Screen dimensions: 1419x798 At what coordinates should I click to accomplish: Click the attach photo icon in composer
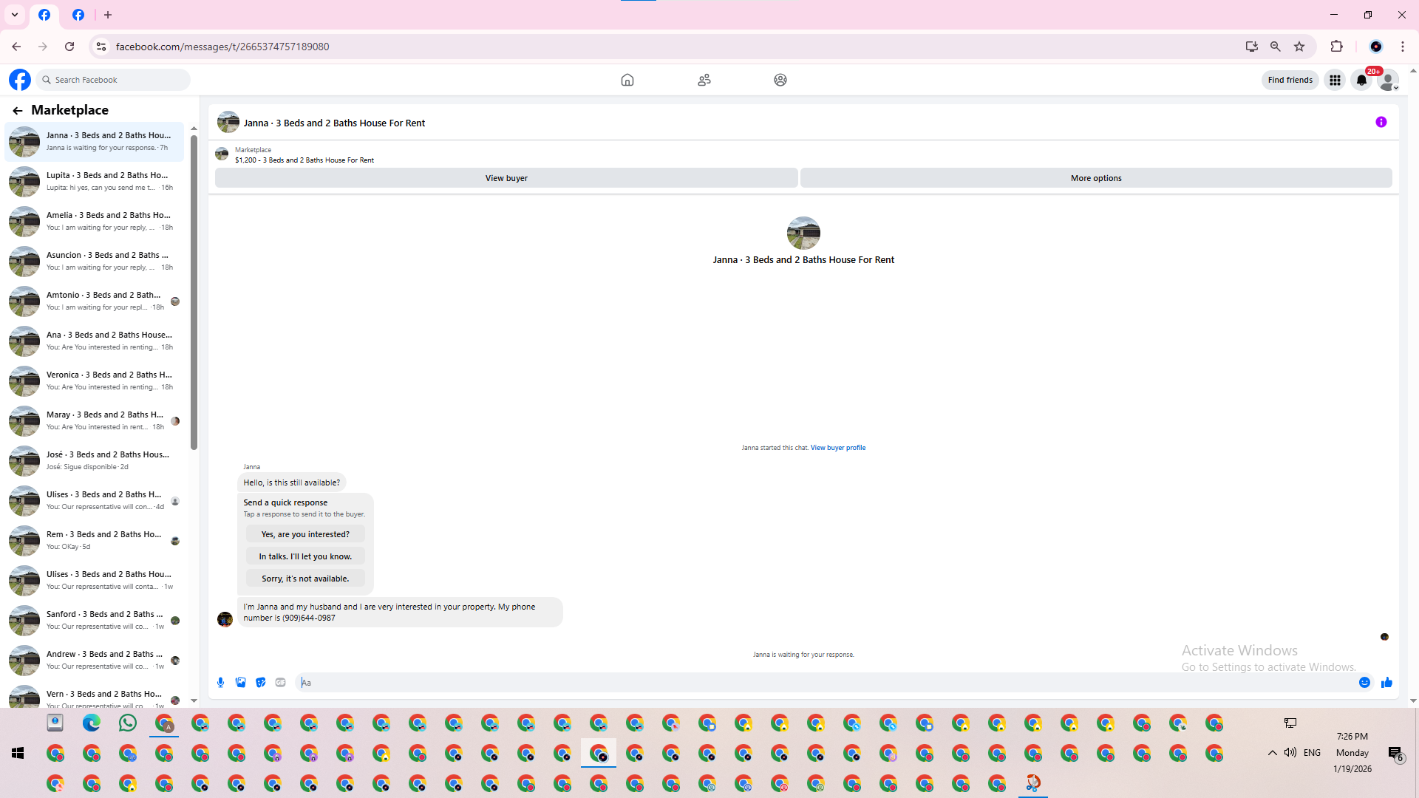pos(240,683)
